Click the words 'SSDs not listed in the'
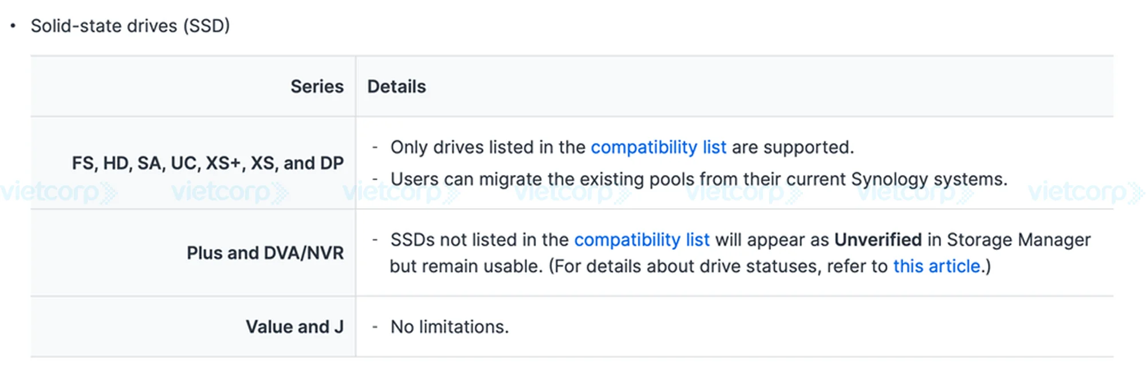The height and width of the screenshot is (386, 1146). tap(479, 240)
